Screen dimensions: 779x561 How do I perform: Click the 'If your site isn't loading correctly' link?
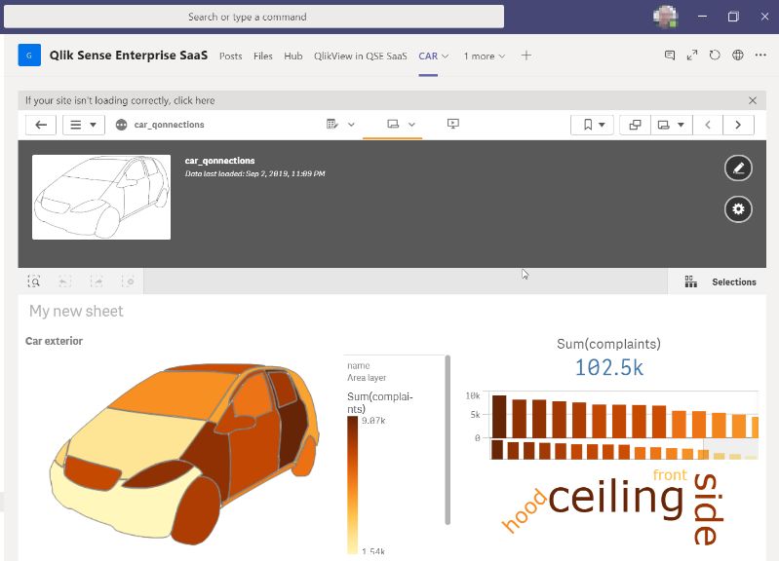click(120, 100)
